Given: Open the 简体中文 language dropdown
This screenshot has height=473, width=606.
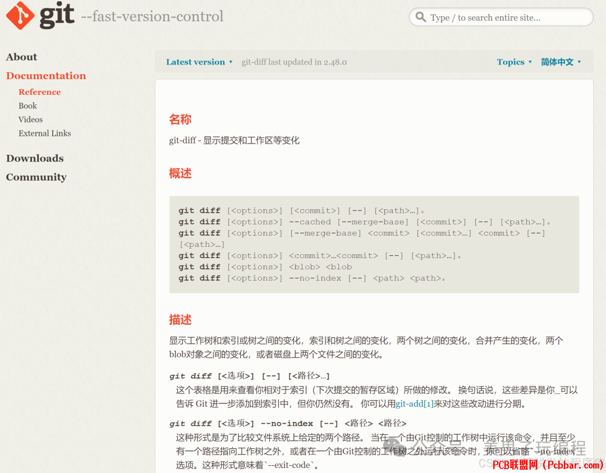Looking at the screenshot, I should pos(561,62).
